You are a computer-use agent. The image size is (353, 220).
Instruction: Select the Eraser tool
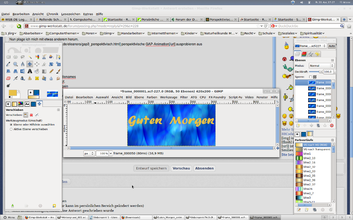point(8,78)
